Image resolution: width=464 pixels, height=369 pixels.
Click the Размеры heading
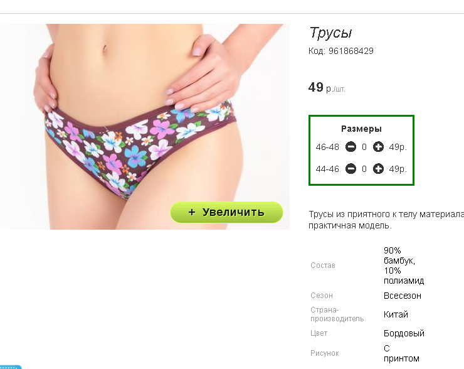pyautogui.click(x=361, y=129)
